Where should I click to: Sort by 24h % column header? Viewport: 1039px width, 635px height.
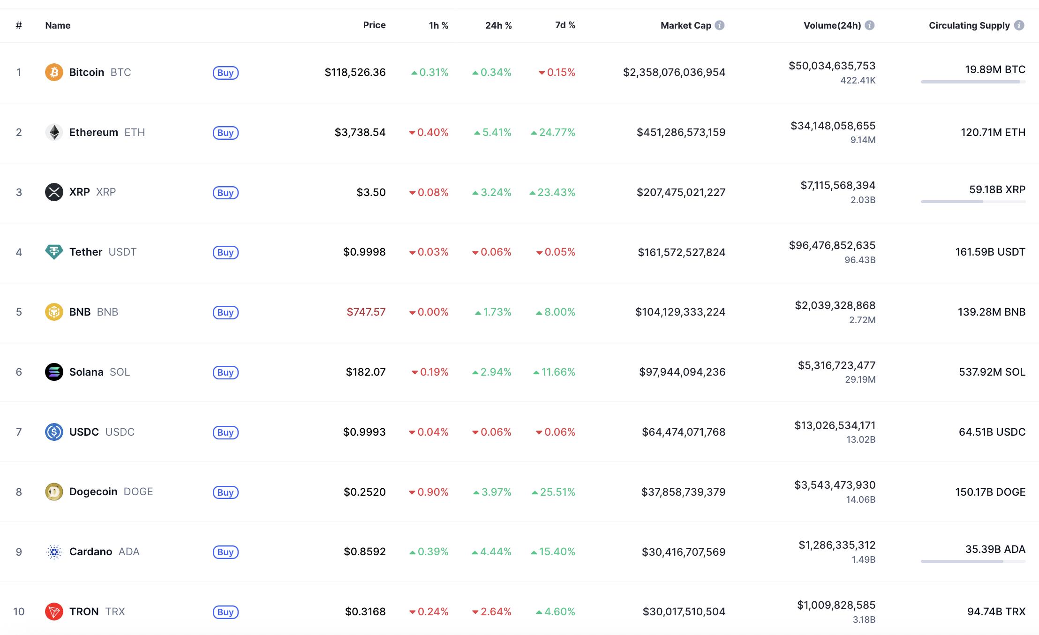(498, 25)
